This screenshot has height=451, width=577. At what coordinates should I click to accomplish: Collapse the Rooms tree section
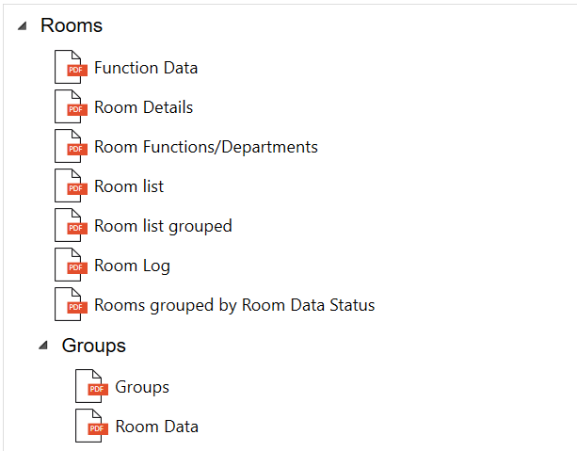click(x=22, y=26)
